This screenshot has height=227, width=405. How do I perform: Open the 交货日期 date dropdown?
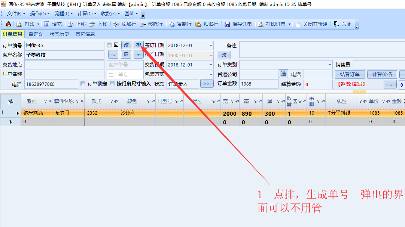211,65
